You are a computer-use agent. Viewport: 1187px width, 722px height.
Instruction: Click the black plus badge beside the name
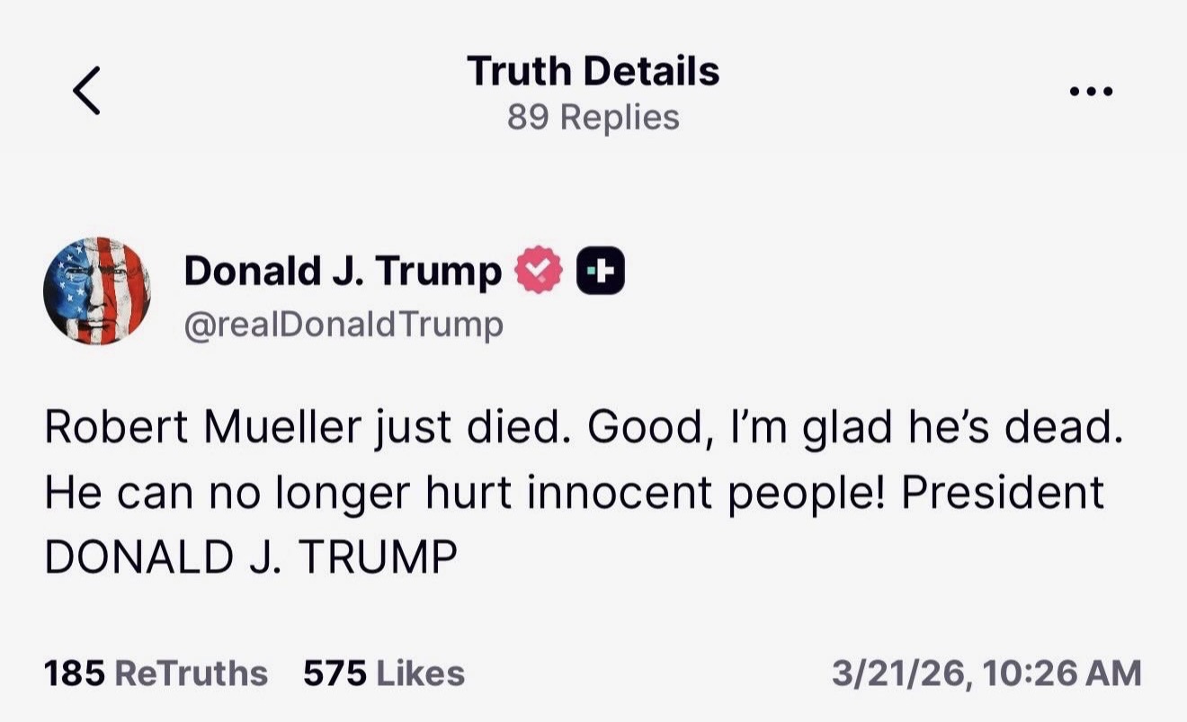(600, 271)
